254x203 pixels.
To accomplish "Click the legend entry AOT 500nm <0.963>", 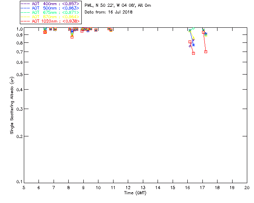I will [x=50, y=8].
